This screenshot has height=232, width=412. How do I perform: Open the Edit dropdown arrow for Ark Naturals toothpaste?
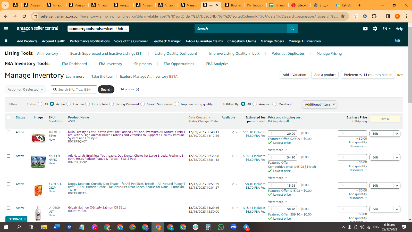click(397, 157)
